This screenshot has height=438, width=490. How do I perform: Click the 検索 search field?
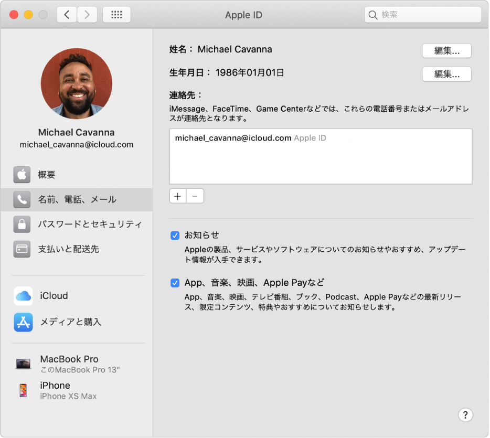pyautogui.click(x=422, y=14)
